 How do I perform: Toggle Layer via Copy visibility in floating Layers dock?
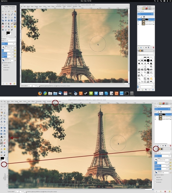(x=138, y=20)
